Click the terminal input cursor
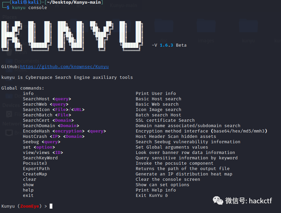Image resolution: width=281 pixels, height=213 pixels. pos(51,206)
